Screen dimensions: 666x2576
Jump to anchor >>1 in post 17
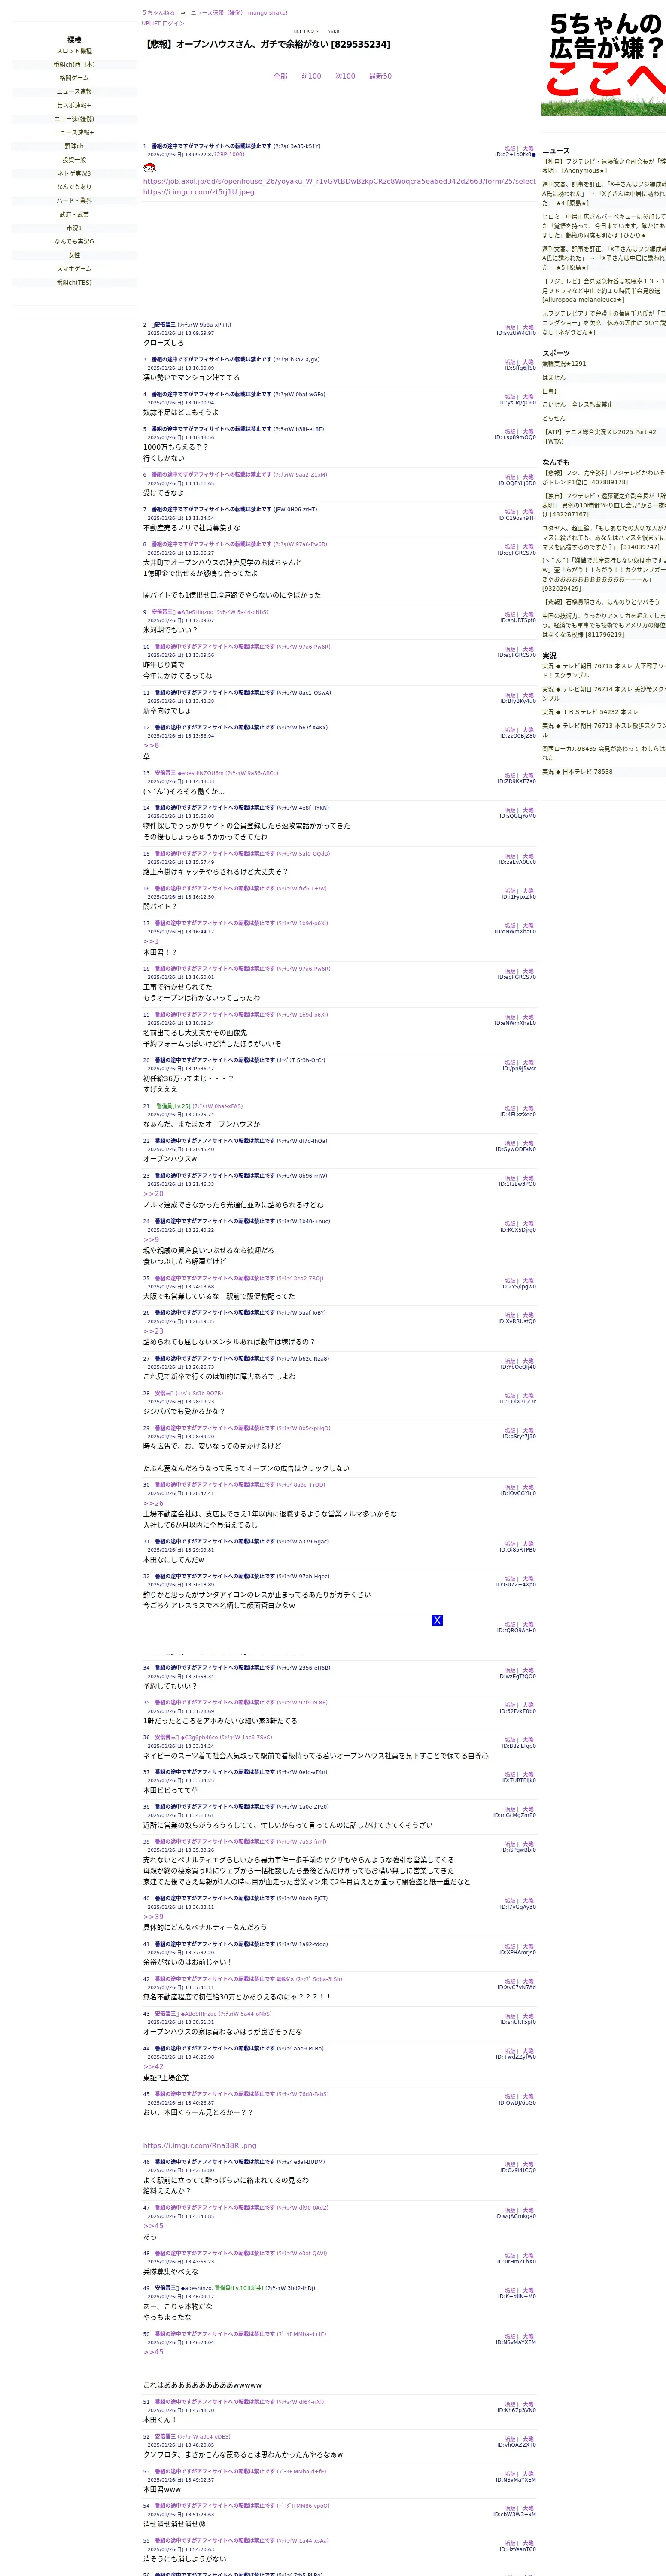point(151,941)
